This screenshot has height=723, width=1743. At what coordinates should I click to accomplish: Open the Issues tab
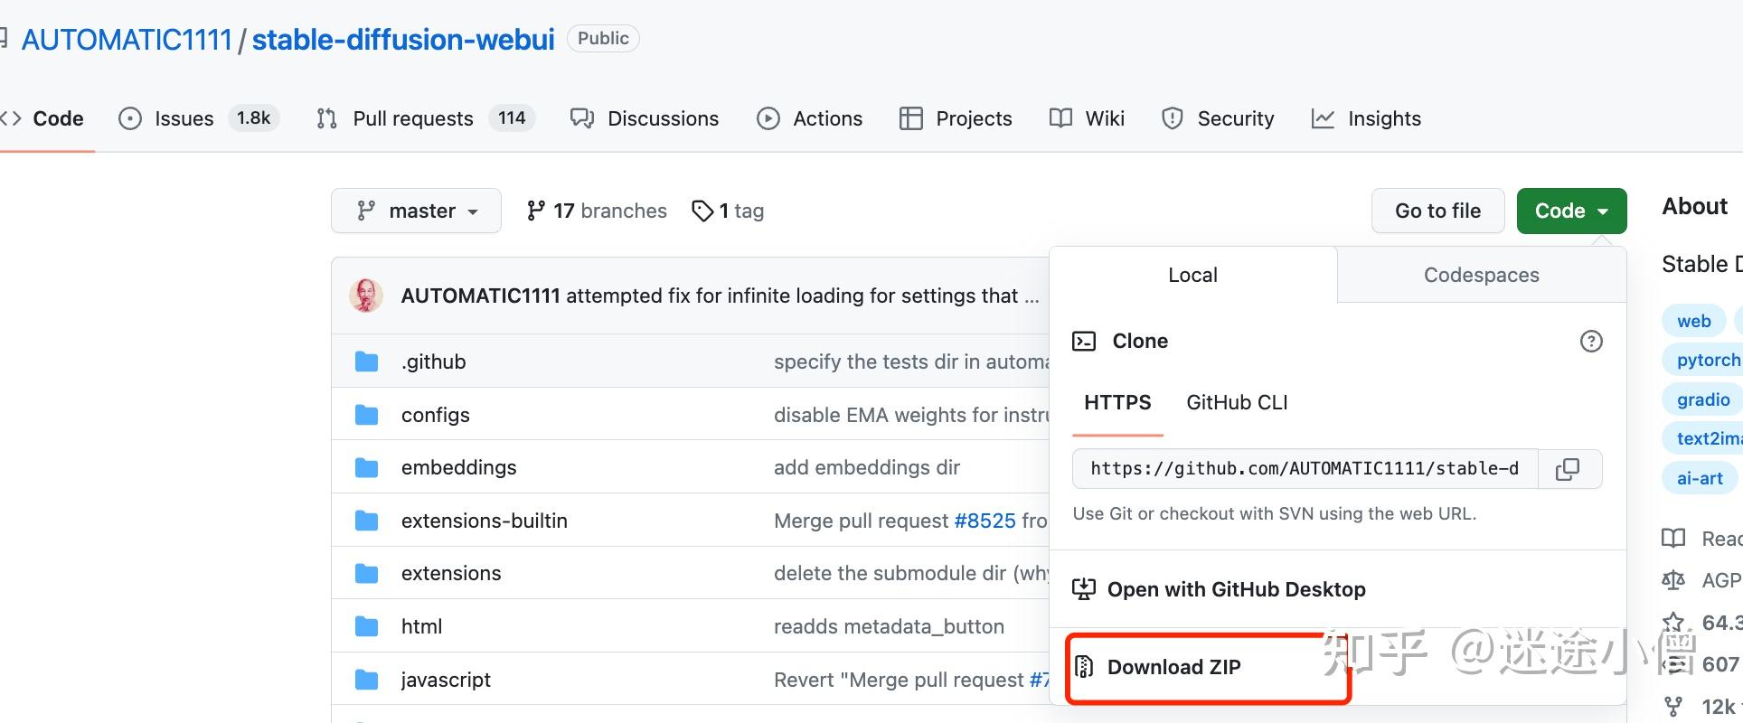coord(184,118)
